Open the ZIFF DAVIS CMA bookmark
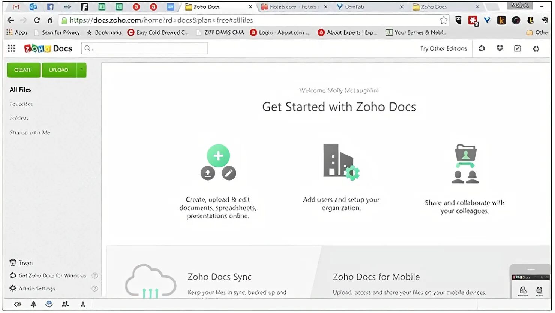555x313 pixels. (220, 33)
